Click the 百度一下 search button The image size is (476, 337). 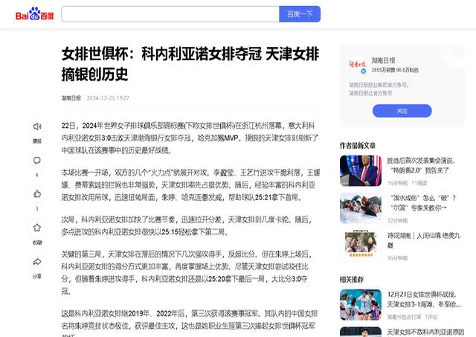coord(300,14)
